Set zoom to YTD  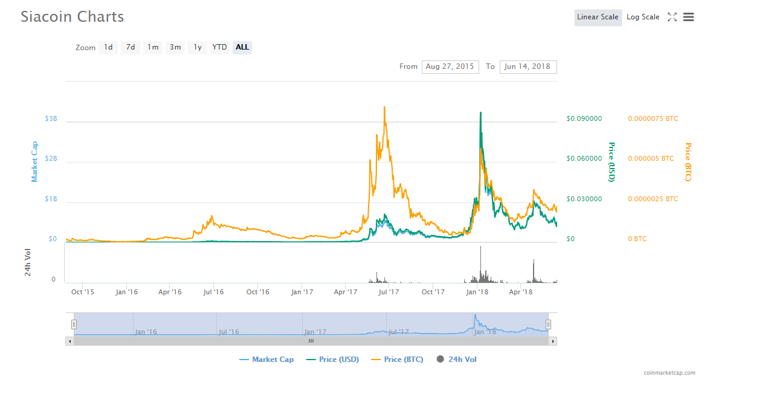(x=220, y=47)
